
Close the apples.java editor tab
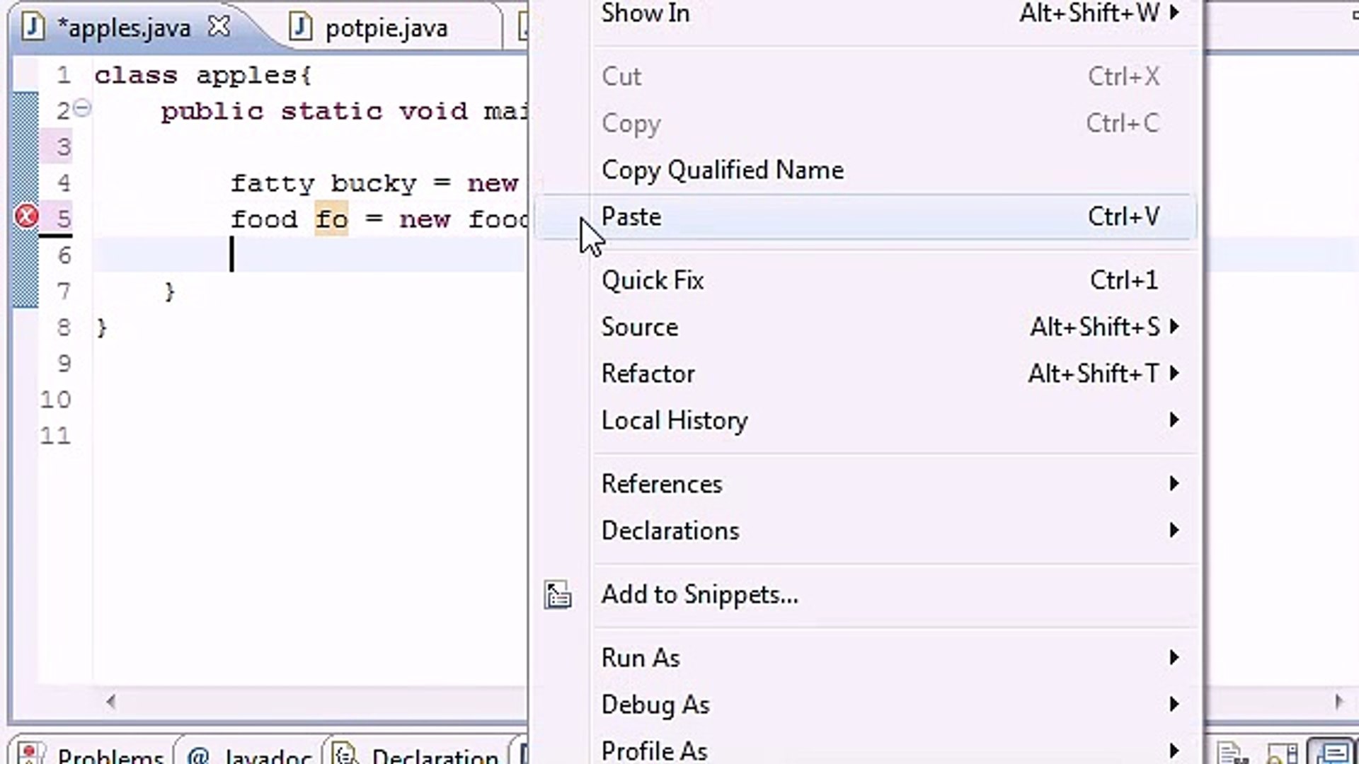click(219, 27)
